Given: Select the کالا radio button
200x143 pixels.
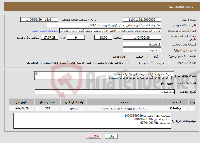Looking at the screenshot, I should 162,56.
